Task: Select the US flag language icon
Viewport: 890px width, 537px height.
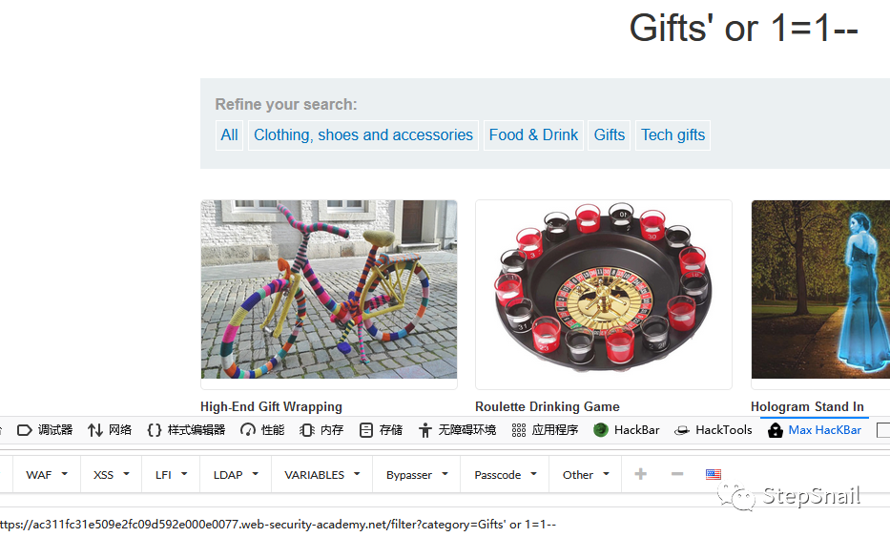Action: [x=714, y=474]
